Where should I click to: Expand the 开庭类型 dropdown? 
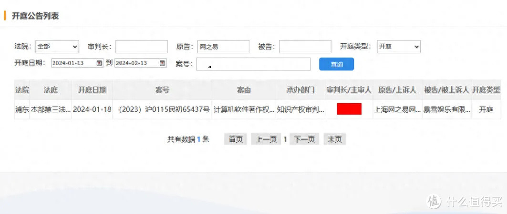pos(399,47)
